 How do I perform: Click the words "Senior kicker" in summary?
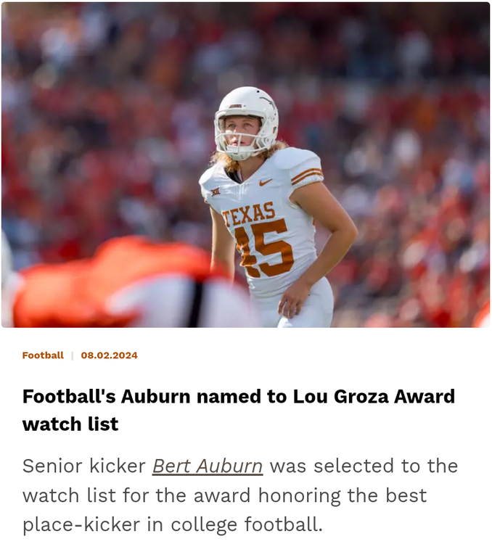[x=83, y=466]
